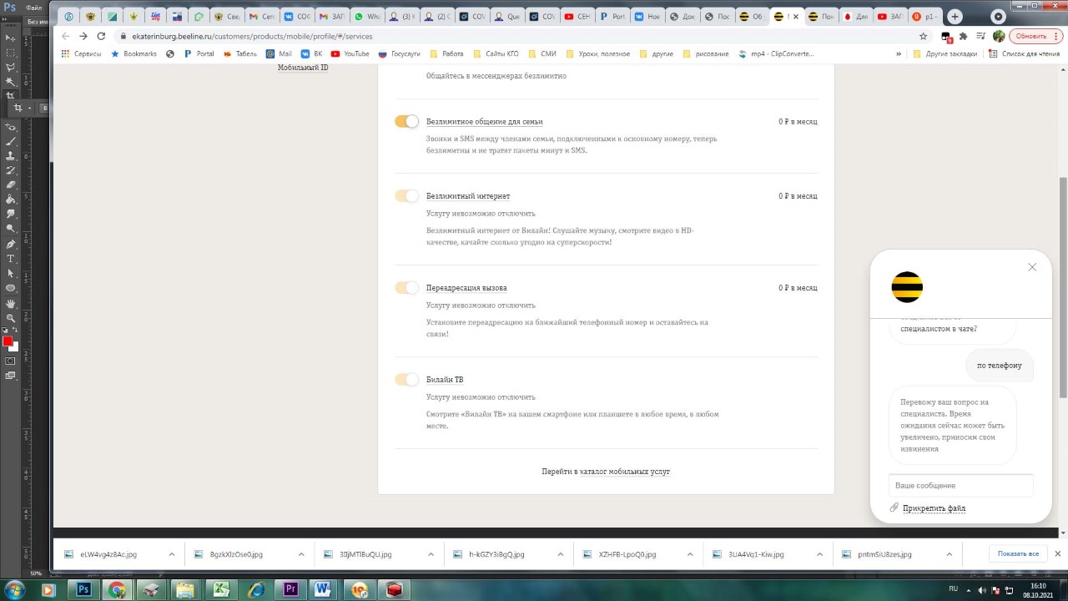Open a new Chrome tab
This screenshot has width=1068, height=601.
(x=955, y=16)
